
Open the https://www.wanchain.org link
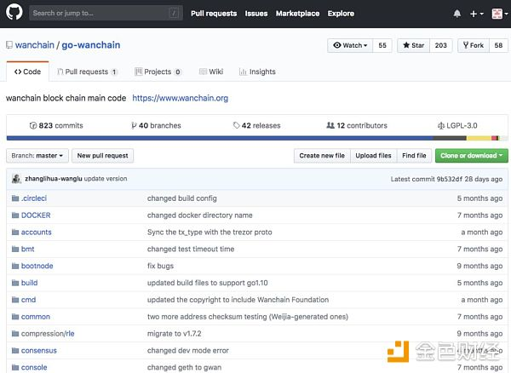[181, 98]
